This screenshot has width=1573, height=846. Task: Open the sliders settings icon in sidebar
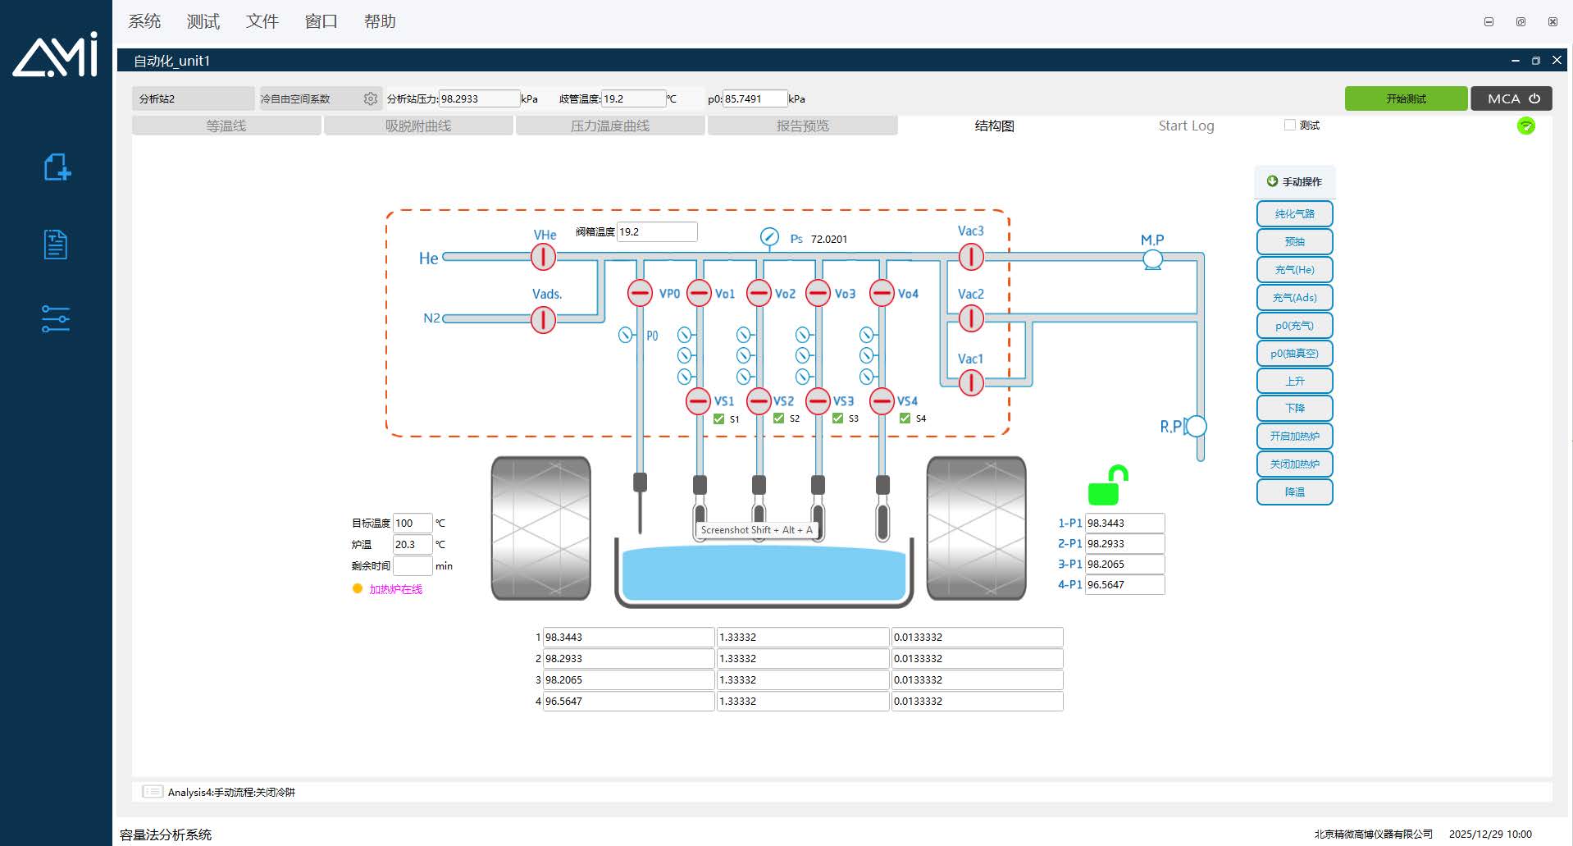(x=56, y=318)
